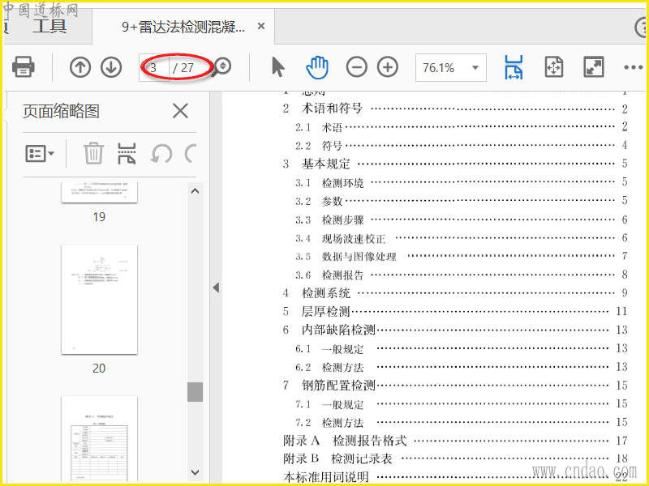Click the fit width scrolling icon
649x486 pixels.
point(514,67)
